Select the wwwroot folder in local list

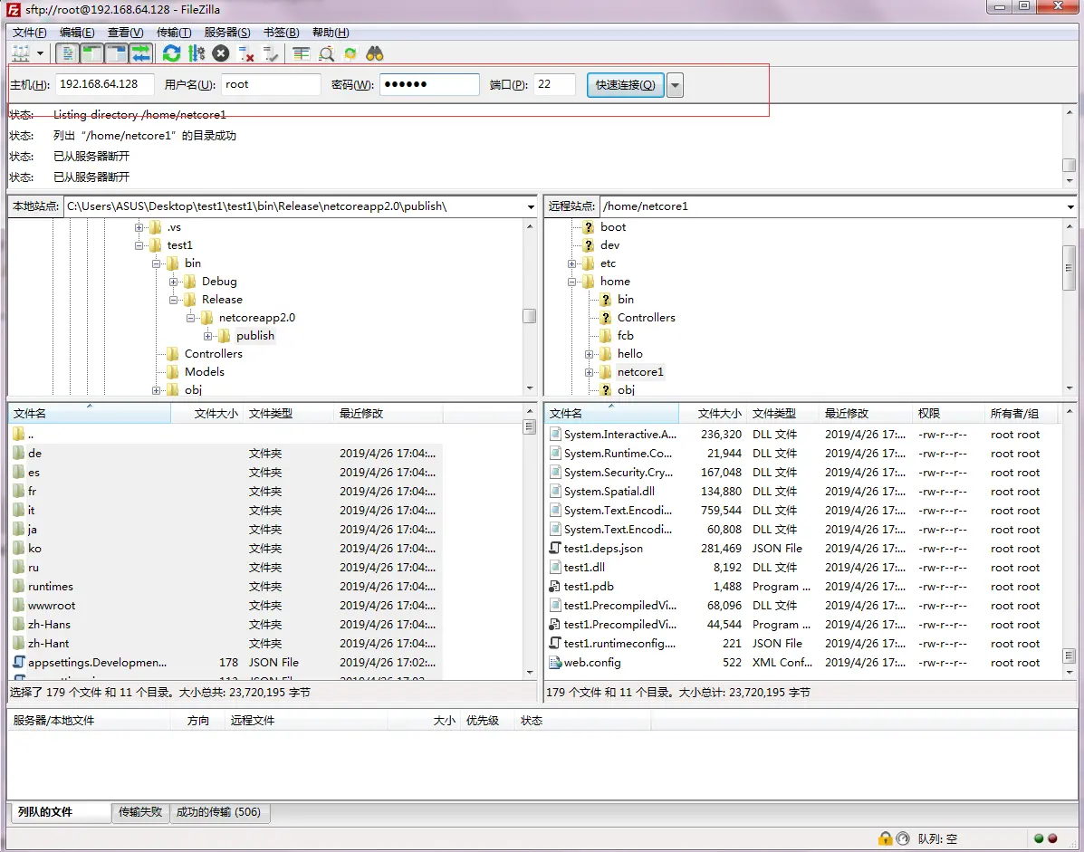(x=52, y=606)
